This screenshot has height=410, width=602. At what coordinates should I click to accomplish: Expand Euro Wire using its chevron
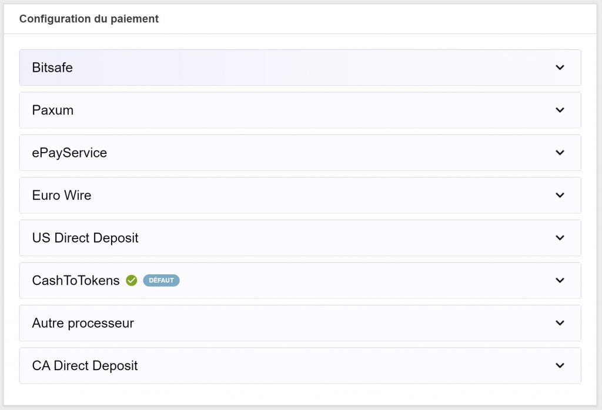coord(560,195)
